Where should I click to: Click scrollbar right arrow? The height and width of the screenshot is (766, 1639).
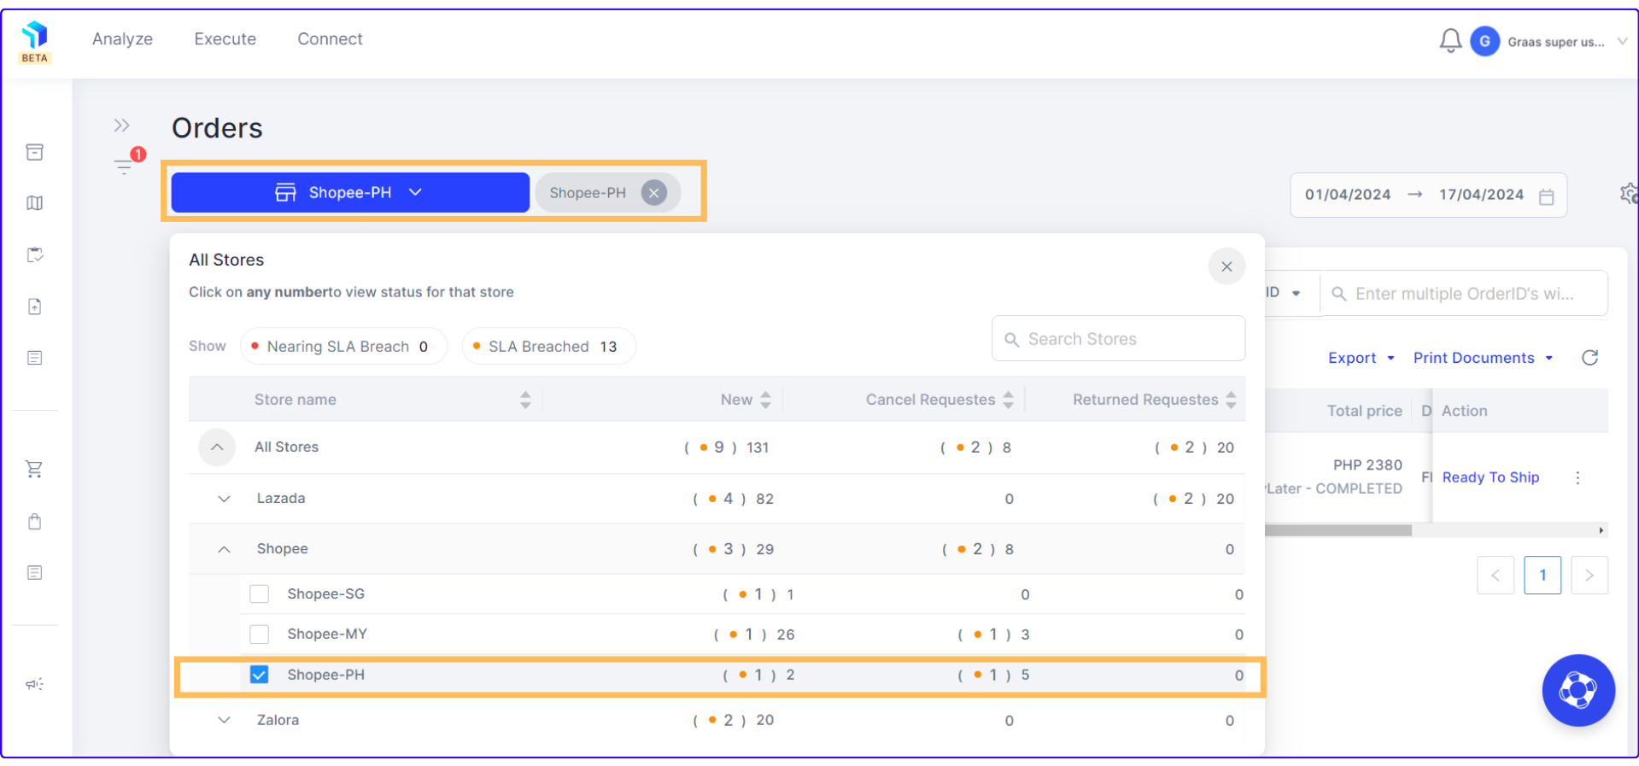pos(1601,530)
